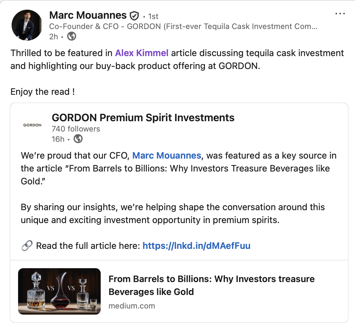The image size is (355, 323).
Task: Click the Co-Founder & CFO headline text
Action: tap(183, 26)
